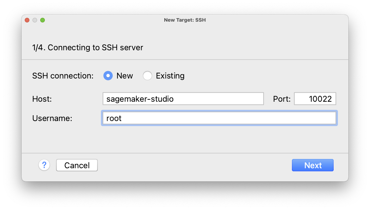Viewport: 370px width, 210px height.
Task: Click the 'New Target: SSH' window title
Action: pos(185,20)
